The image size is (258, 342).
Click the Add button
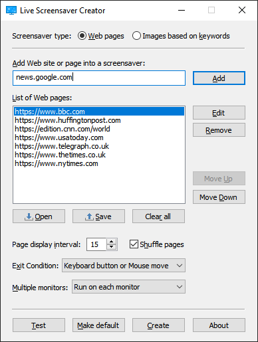(x=219, y=78)
